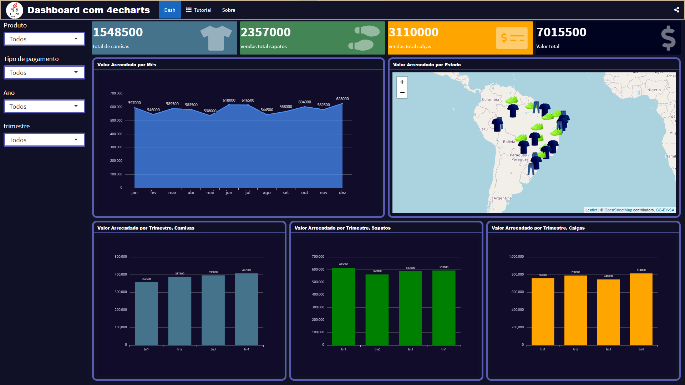Click the tri1 bar in Sapatos chart
Viewport: 685px width, 385px height.
coord(343,306)
